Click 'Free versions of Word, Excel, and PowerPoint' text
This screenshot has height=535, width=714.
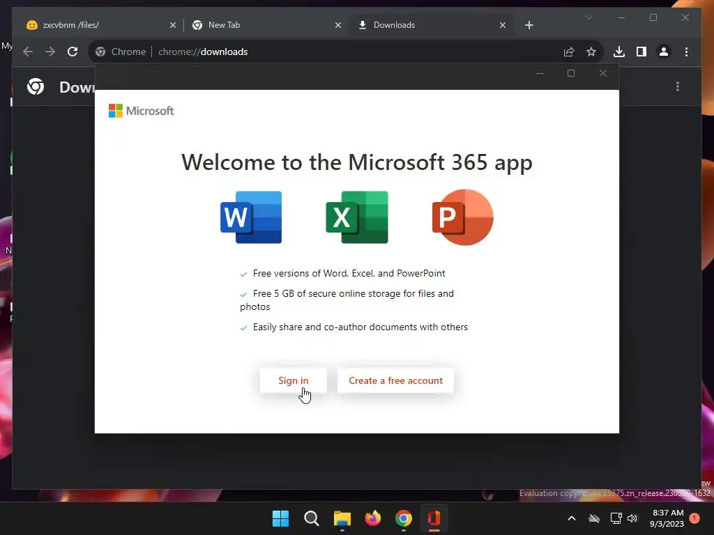click(x=349, y=273)
